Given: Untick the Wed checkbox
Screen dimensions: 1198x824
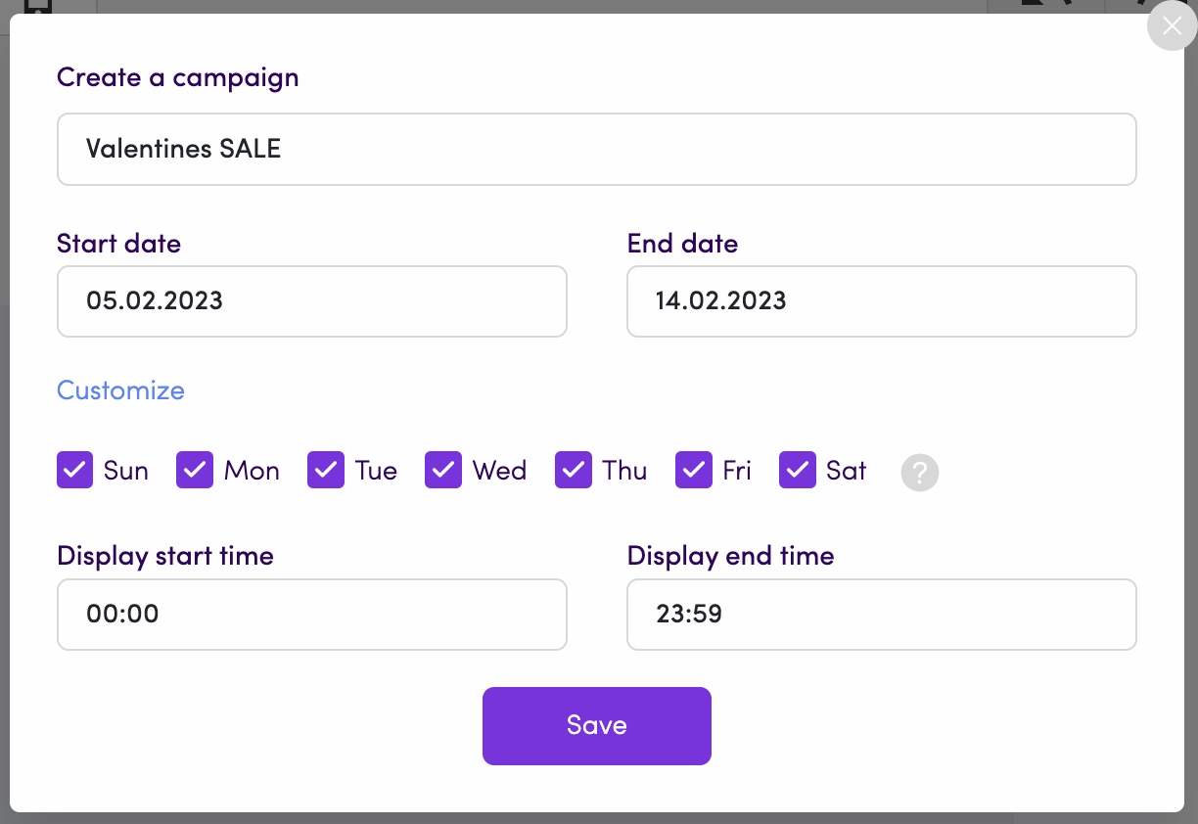Looking at the screenshot, I should pyautogui.click(x=443, y=471).
